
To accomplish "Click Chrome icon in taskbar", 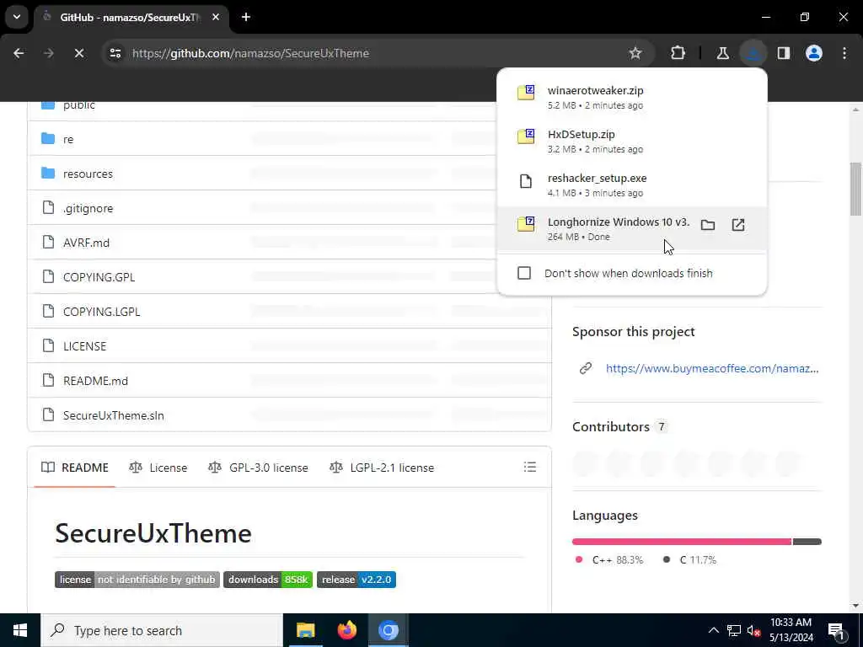I will (388, 630).
